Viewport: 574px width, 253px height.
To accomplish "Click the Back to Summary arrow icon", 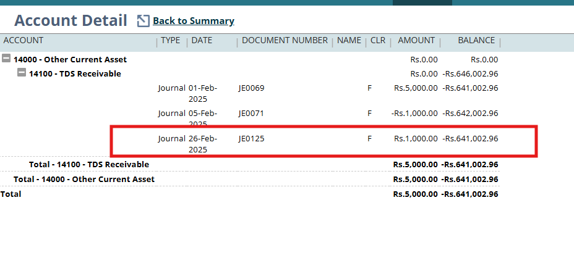I will tap(143, 21).
